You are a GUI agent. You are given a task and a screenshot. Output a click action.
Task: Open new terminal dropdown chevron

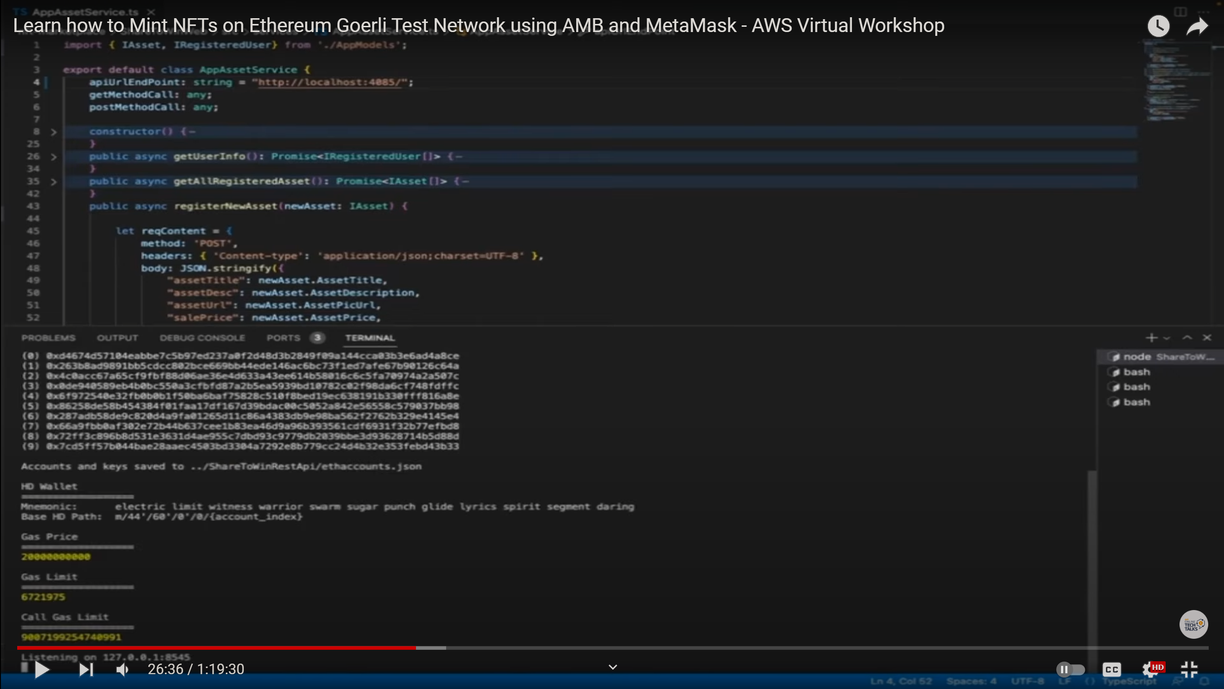point(1167,338)
